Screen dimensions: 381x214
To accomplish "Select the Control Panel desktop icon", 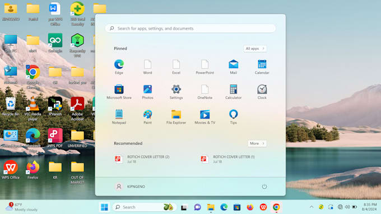I will [x=11, y=138].
